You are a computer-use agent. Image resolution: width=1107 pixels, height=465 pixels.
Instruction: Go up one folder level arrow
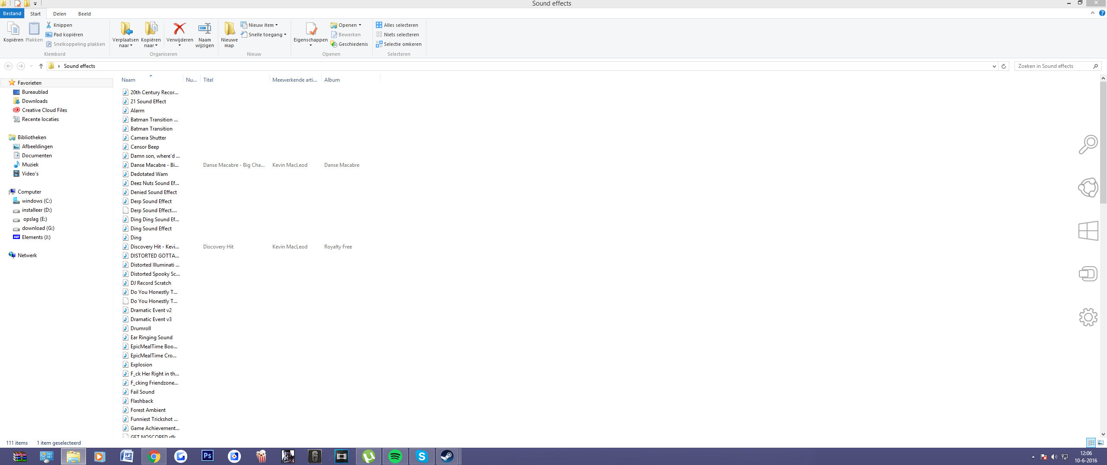(41, 66)
